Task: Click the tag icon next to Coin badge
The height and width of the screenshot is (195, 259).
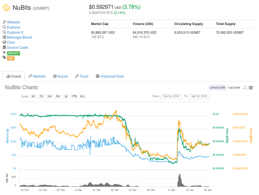Action: [4, 57]
